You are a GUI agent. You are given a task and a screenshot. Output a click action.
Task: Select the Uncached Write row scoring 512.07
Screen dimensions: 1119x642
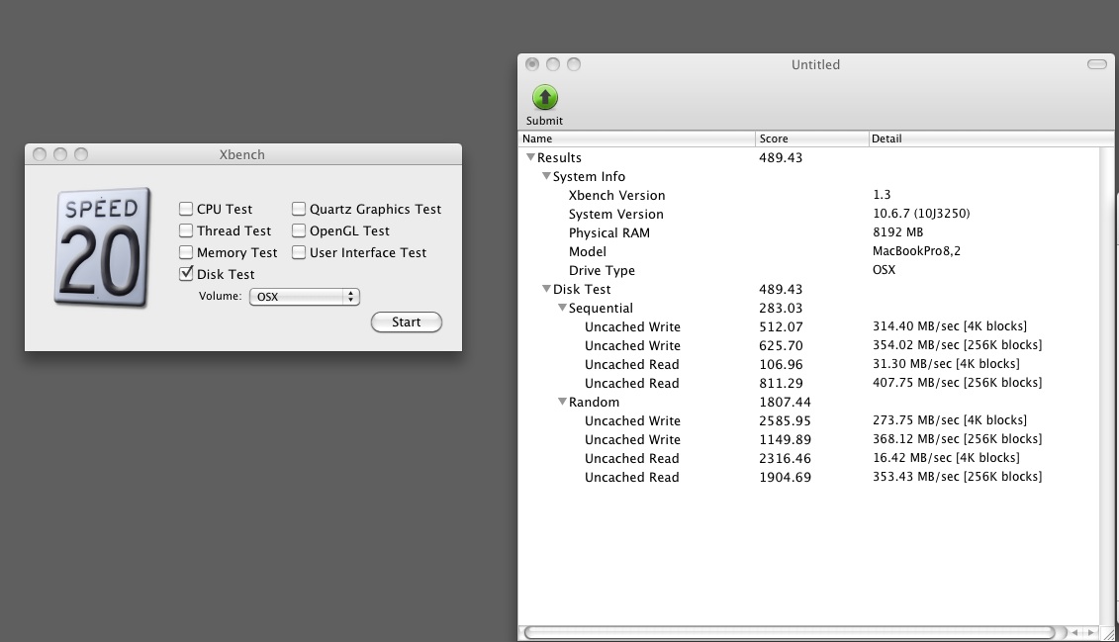(x=808, y=326)
